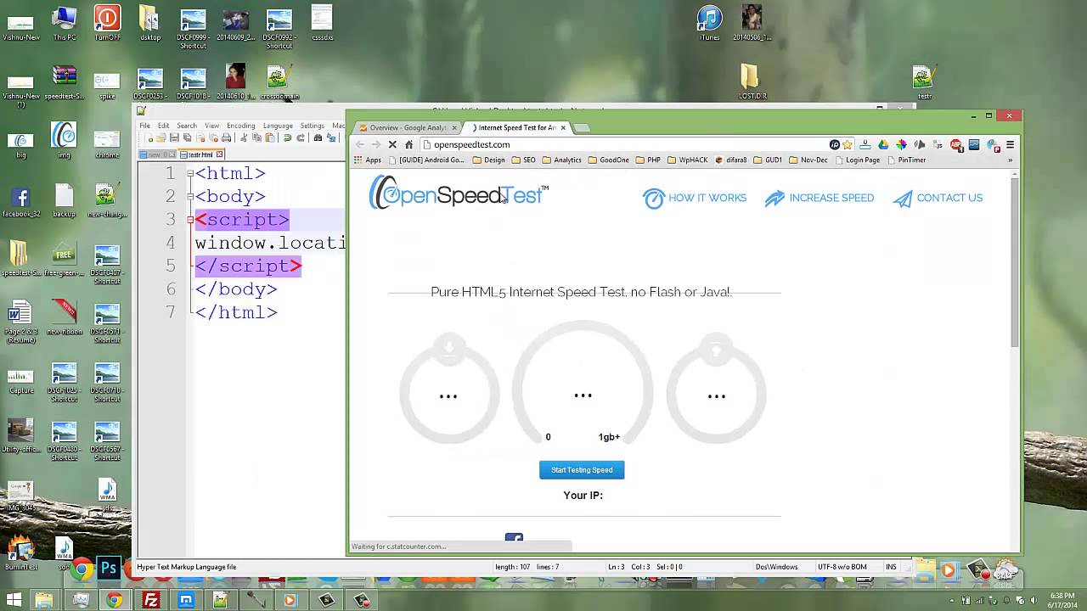Bookmark this page with the star icon
The width and height of the screenshot is (1087, 611).
[x=847, y=145]
